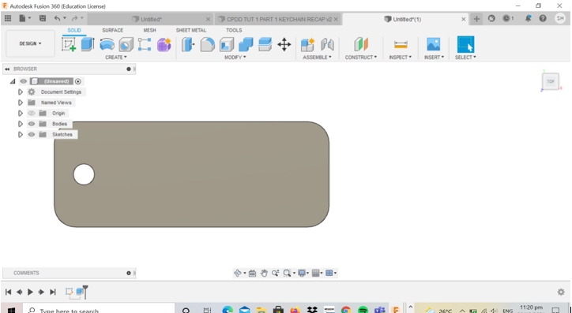Open the MODIFY dropdown menu
The width and height of the screenshot is (572, 313).
(x=235, y=57)
